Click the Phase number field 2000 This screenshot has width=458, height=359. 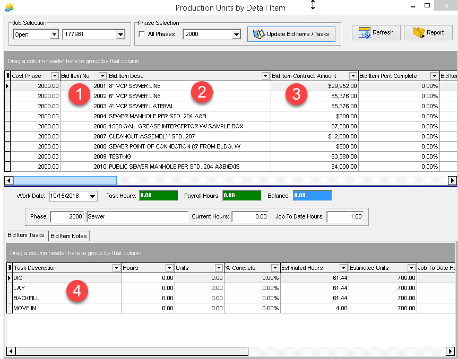click(x=67, y=217)
